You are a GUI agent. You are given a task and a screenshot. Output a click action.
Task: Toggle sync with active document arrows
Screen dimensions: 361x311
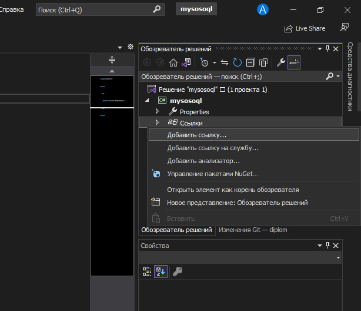point(225,62)
